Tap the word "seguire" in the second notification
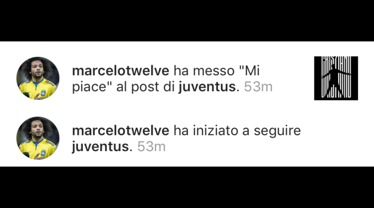 click(277, 131)
